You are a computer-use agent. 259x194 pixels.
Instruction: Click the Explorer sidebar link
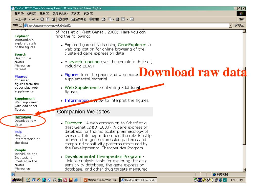click(22, 36)
